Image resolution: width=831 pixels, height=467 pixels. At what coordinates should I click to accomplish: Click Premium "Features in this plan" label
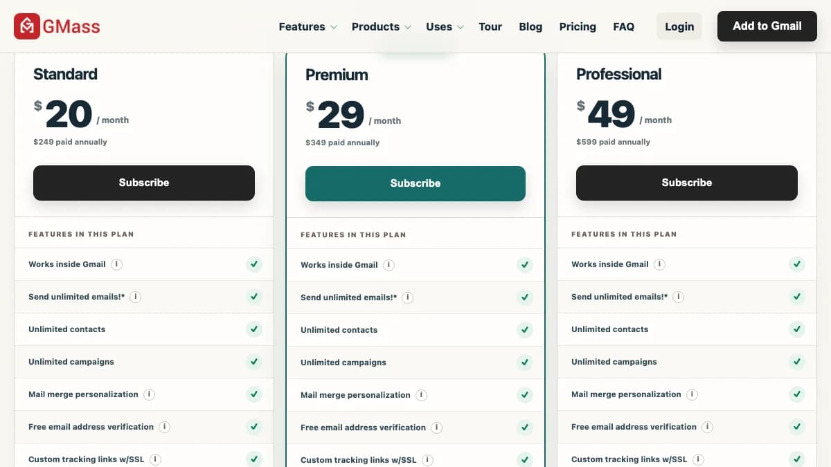click(x=353, y=235)
